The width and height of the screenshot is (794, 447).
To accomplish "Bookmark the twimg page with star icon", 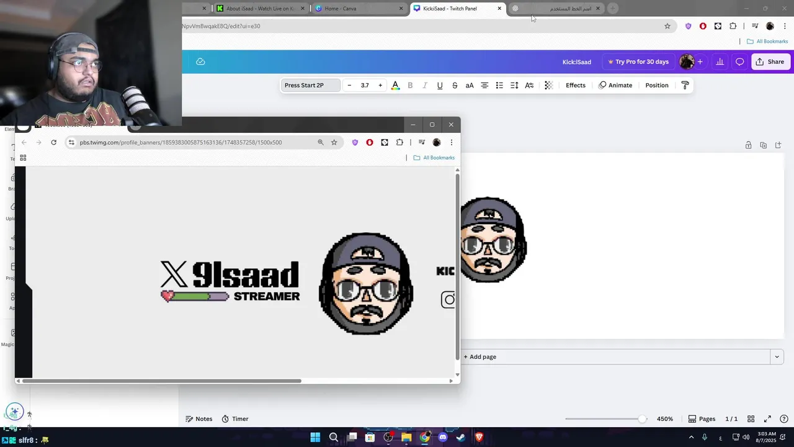I will (334, 142).
